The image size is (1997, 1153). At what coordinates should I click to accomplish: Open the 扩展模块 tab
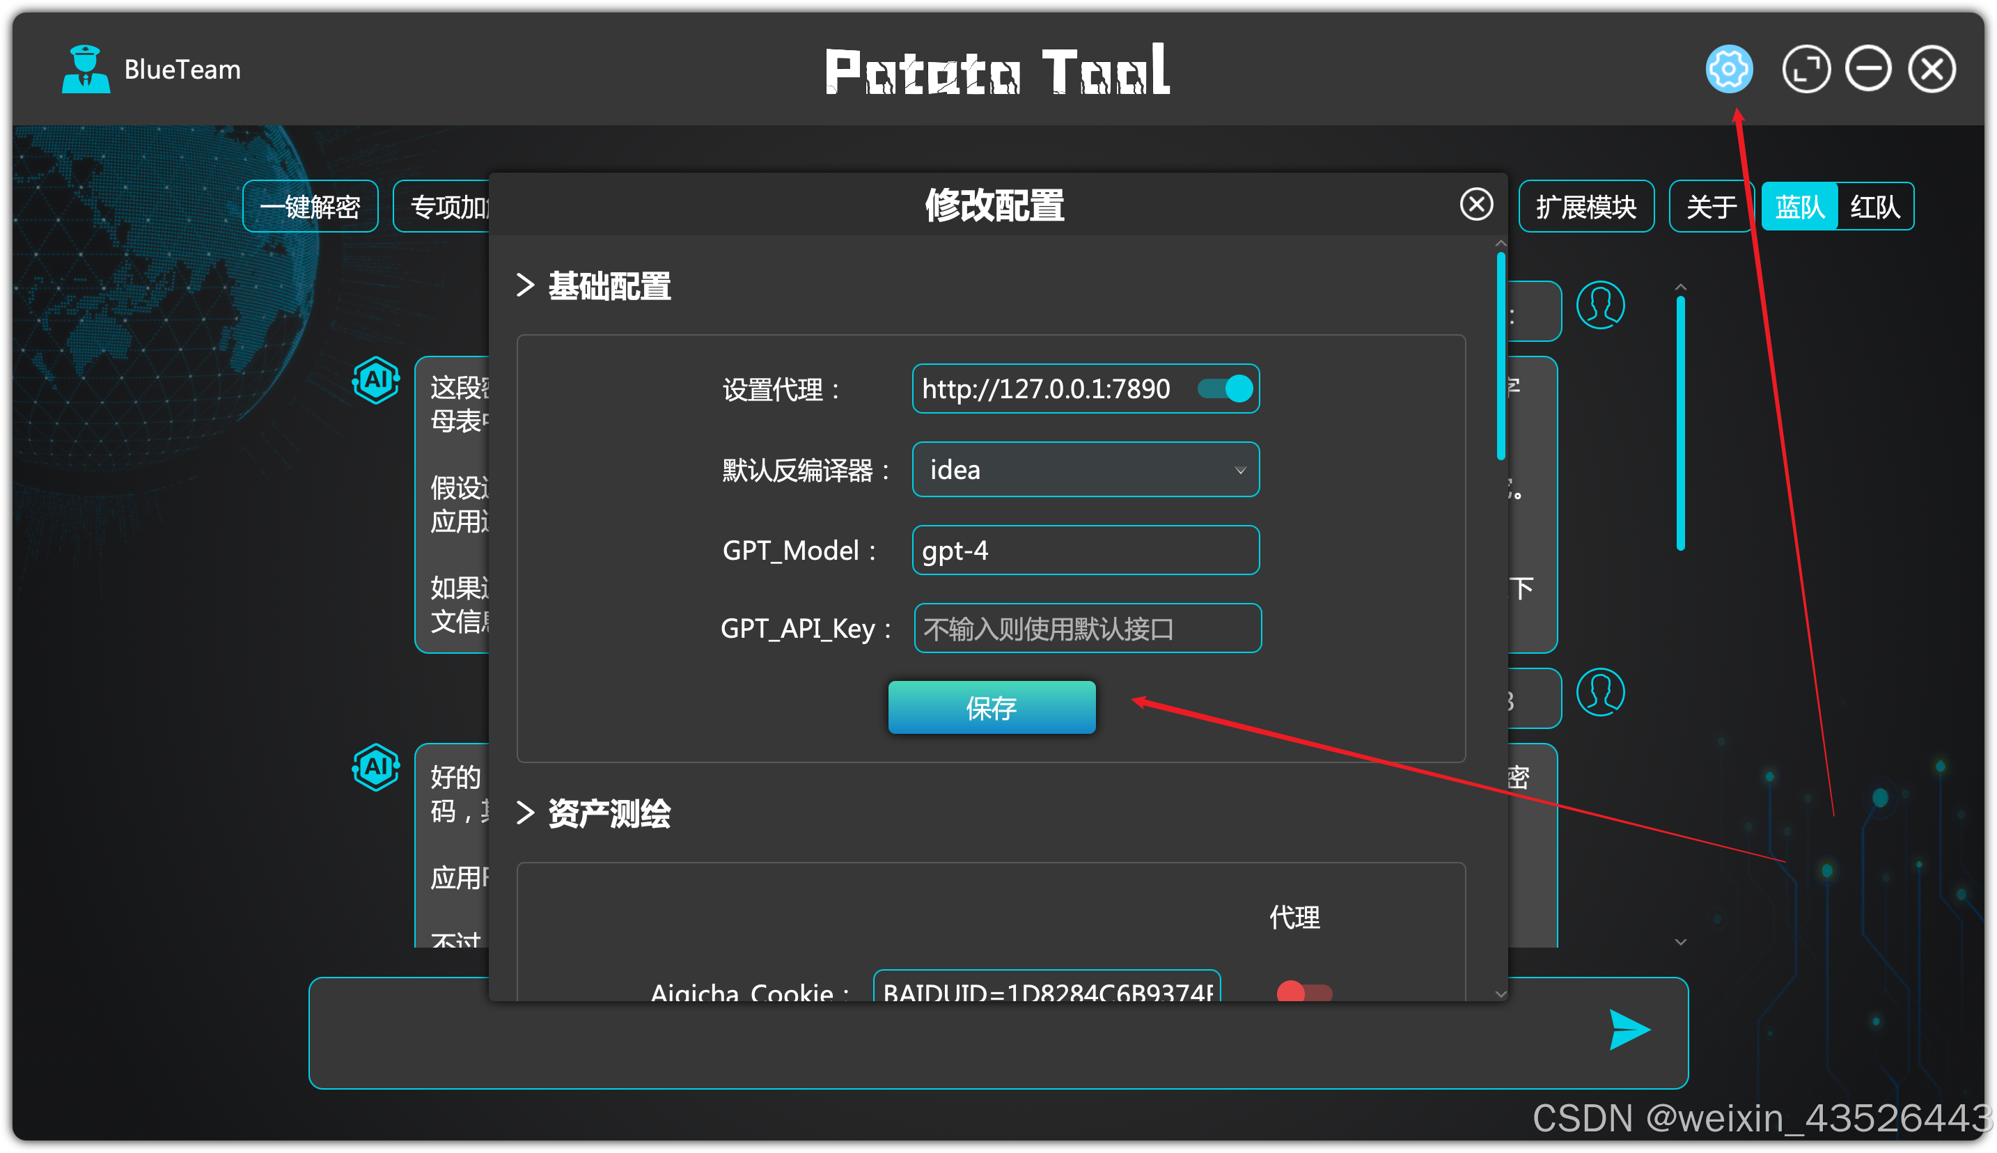[1585, 207]
